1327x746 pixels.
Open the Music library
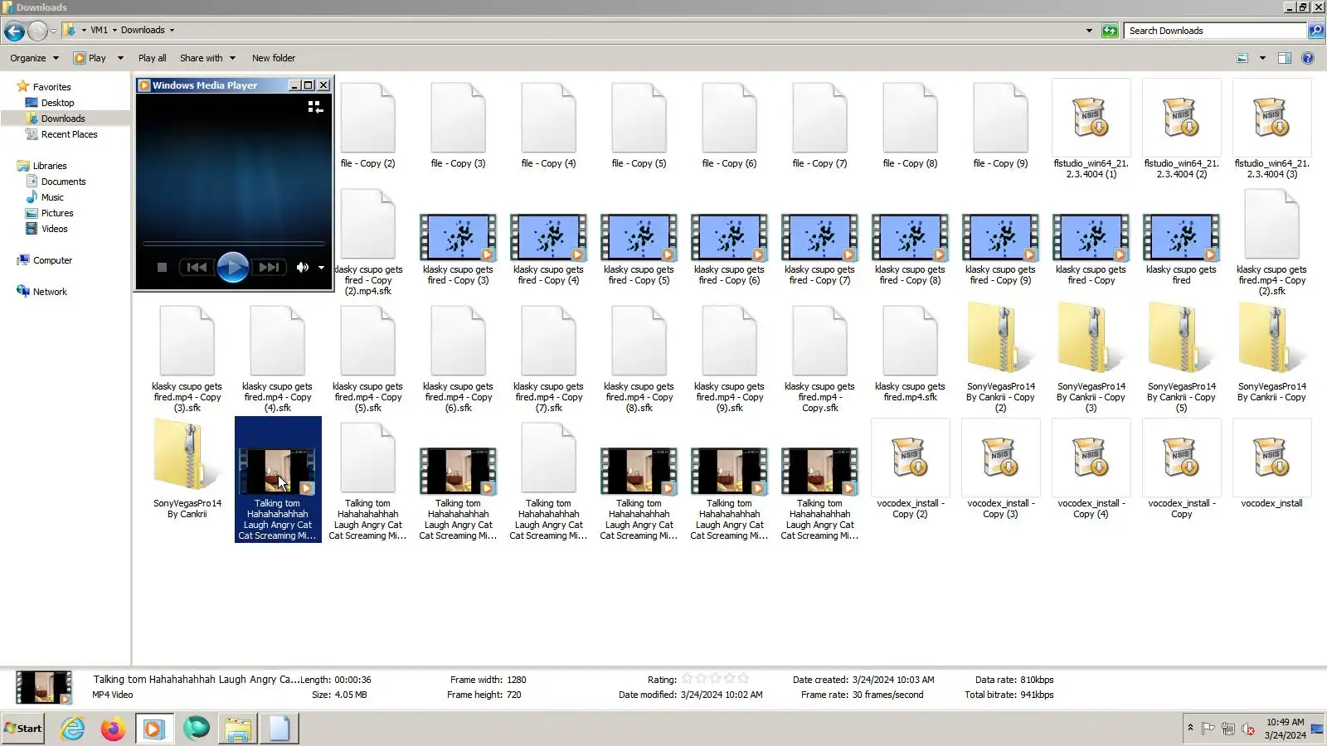click(x=52, y=197)
